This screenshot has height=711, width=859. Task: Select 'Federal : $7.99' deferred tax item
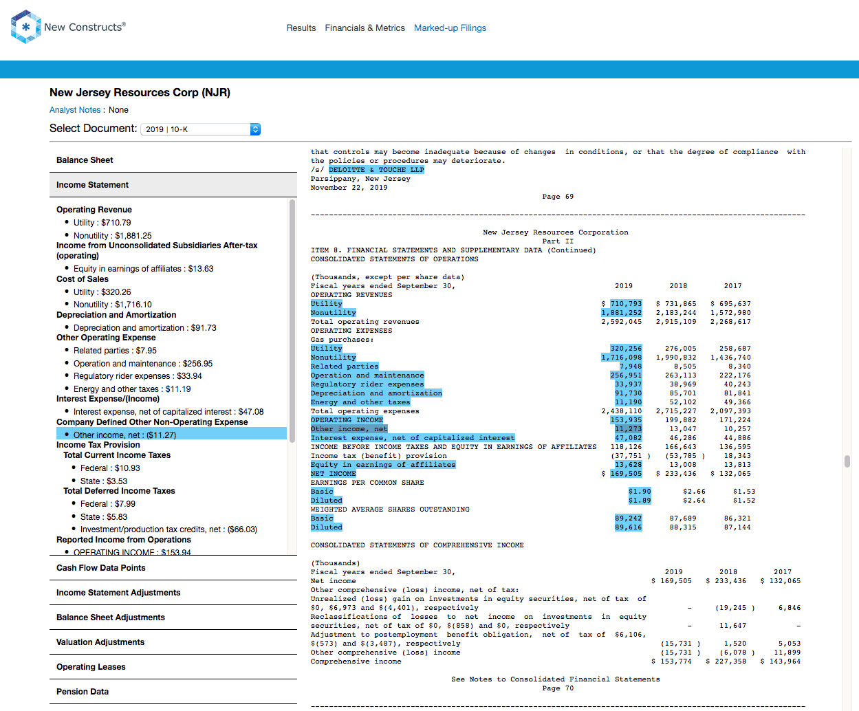click(108, 504)
